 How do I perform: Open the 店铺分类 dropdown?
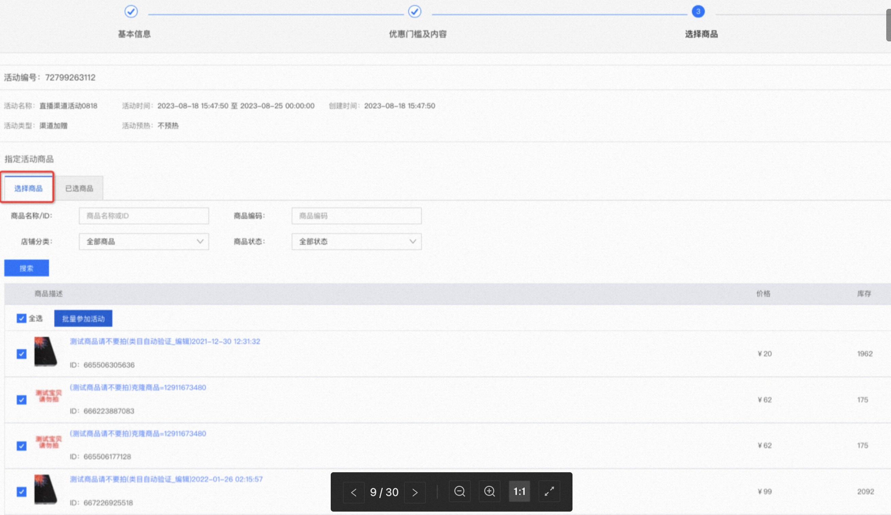pyautogui.click(x=144, y=242)
